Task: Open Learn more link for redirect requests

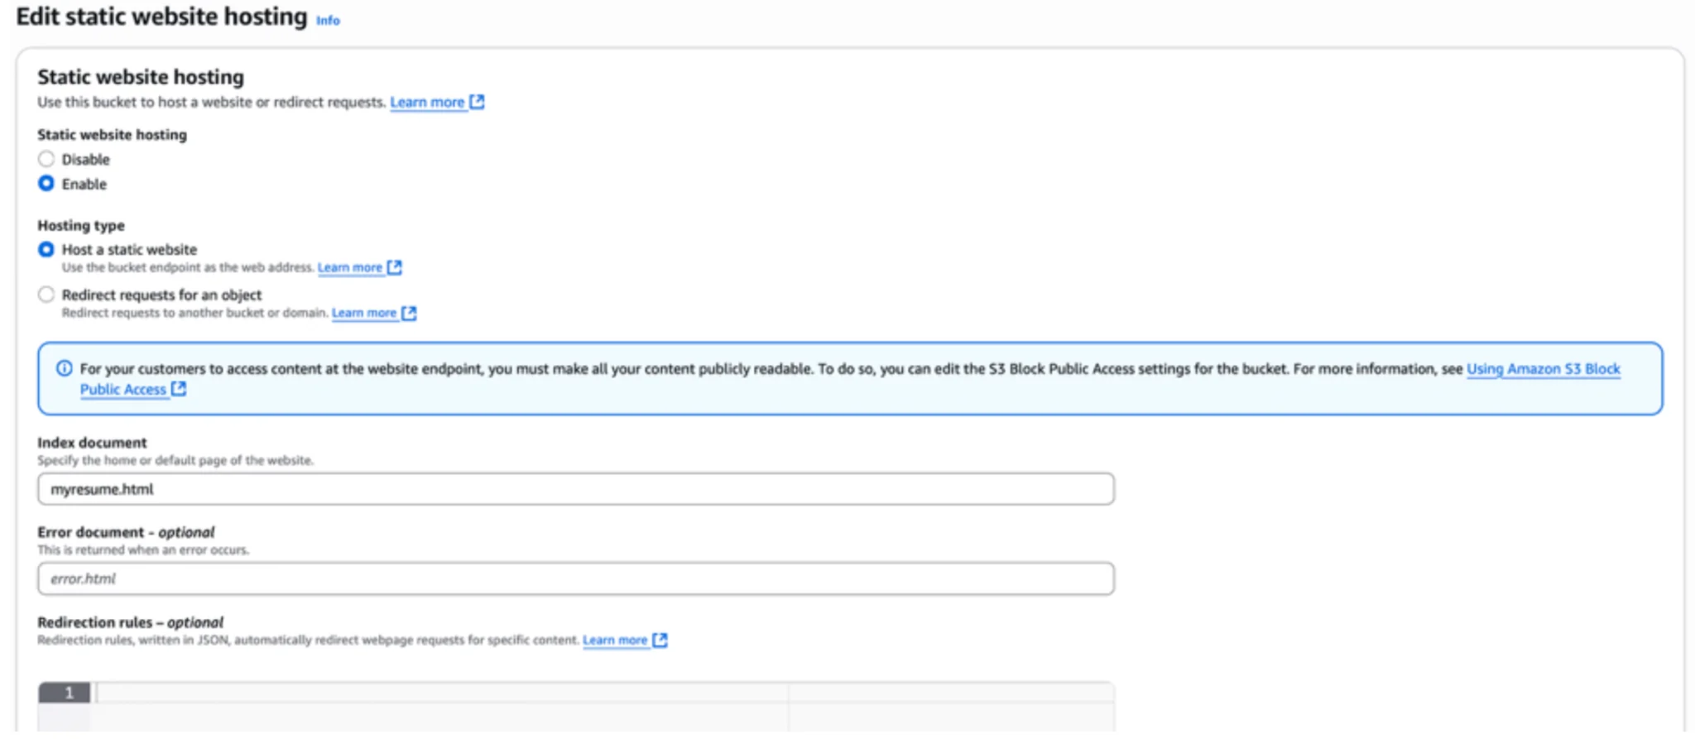Action: tap(364, 313)
